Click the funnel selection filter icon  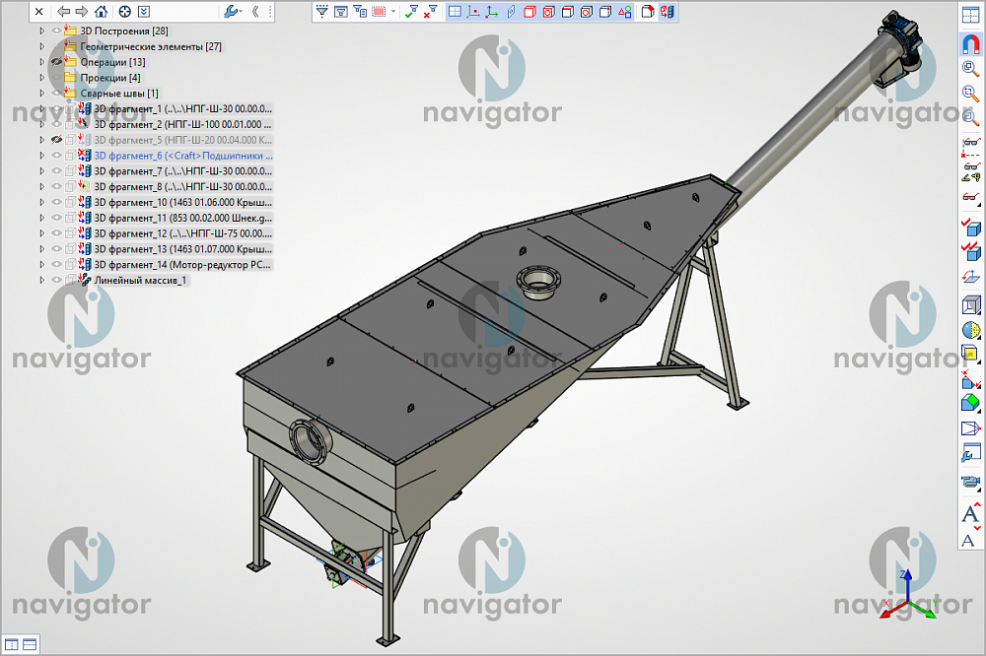[x=322, y=11]
